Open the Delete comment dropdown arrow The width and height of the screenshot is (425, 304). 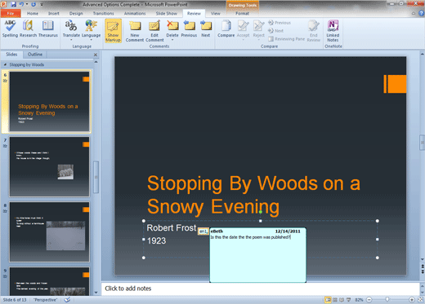[172, 40]
